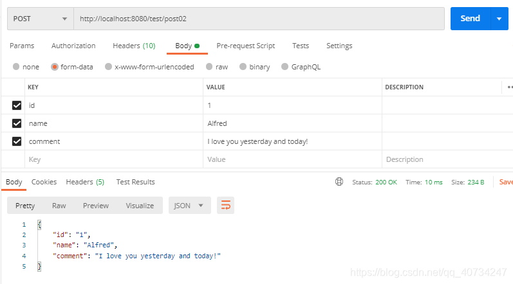513x284 pixels.
Task: Click the JSON line "name": "Alfred"
Action: (x=85, y=245)
